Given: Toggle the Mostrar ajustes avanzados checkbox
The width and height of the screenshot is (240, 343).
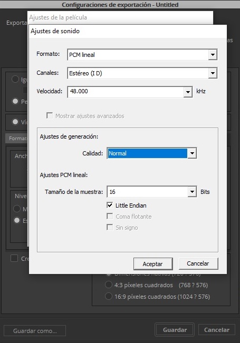Looking at the screenshot, I should [50, 115].
